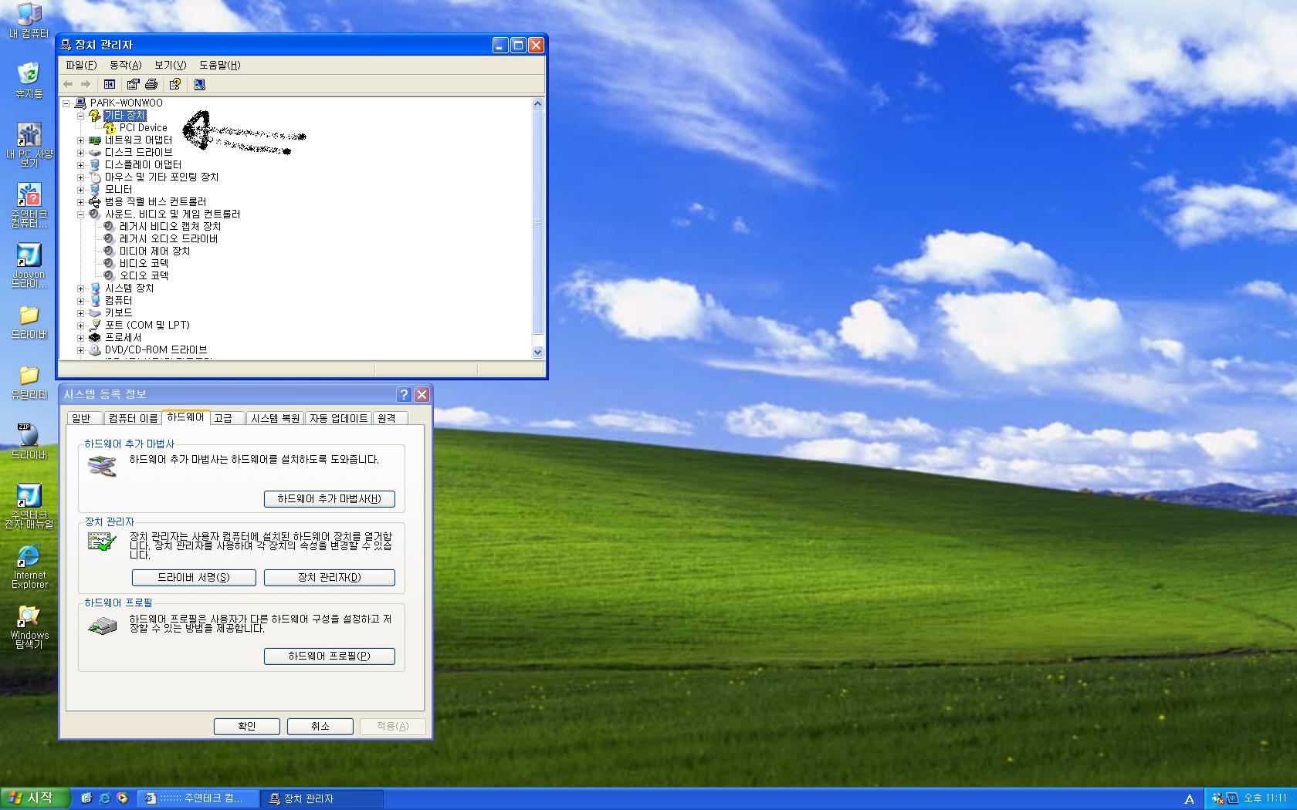Click the 시작 Start button
The height and width of the screenshot is (810, 1297).
click(x=36, y=798)
